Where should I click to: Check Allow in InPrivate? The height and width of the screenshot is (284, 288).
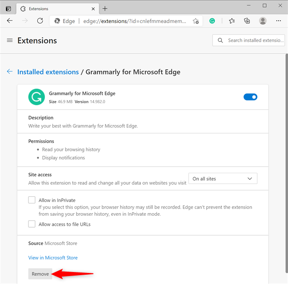click(32, 200)
